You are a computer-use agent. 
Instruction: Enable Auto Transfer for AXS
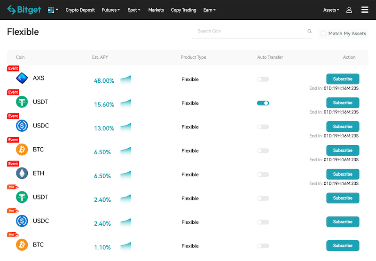263,79
